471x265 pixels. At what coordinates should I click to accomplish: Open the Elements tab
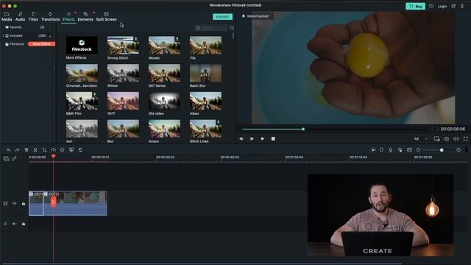coord(85,16)
